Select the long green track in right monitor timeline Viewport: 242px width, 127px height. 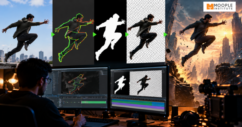pos(132,102)
